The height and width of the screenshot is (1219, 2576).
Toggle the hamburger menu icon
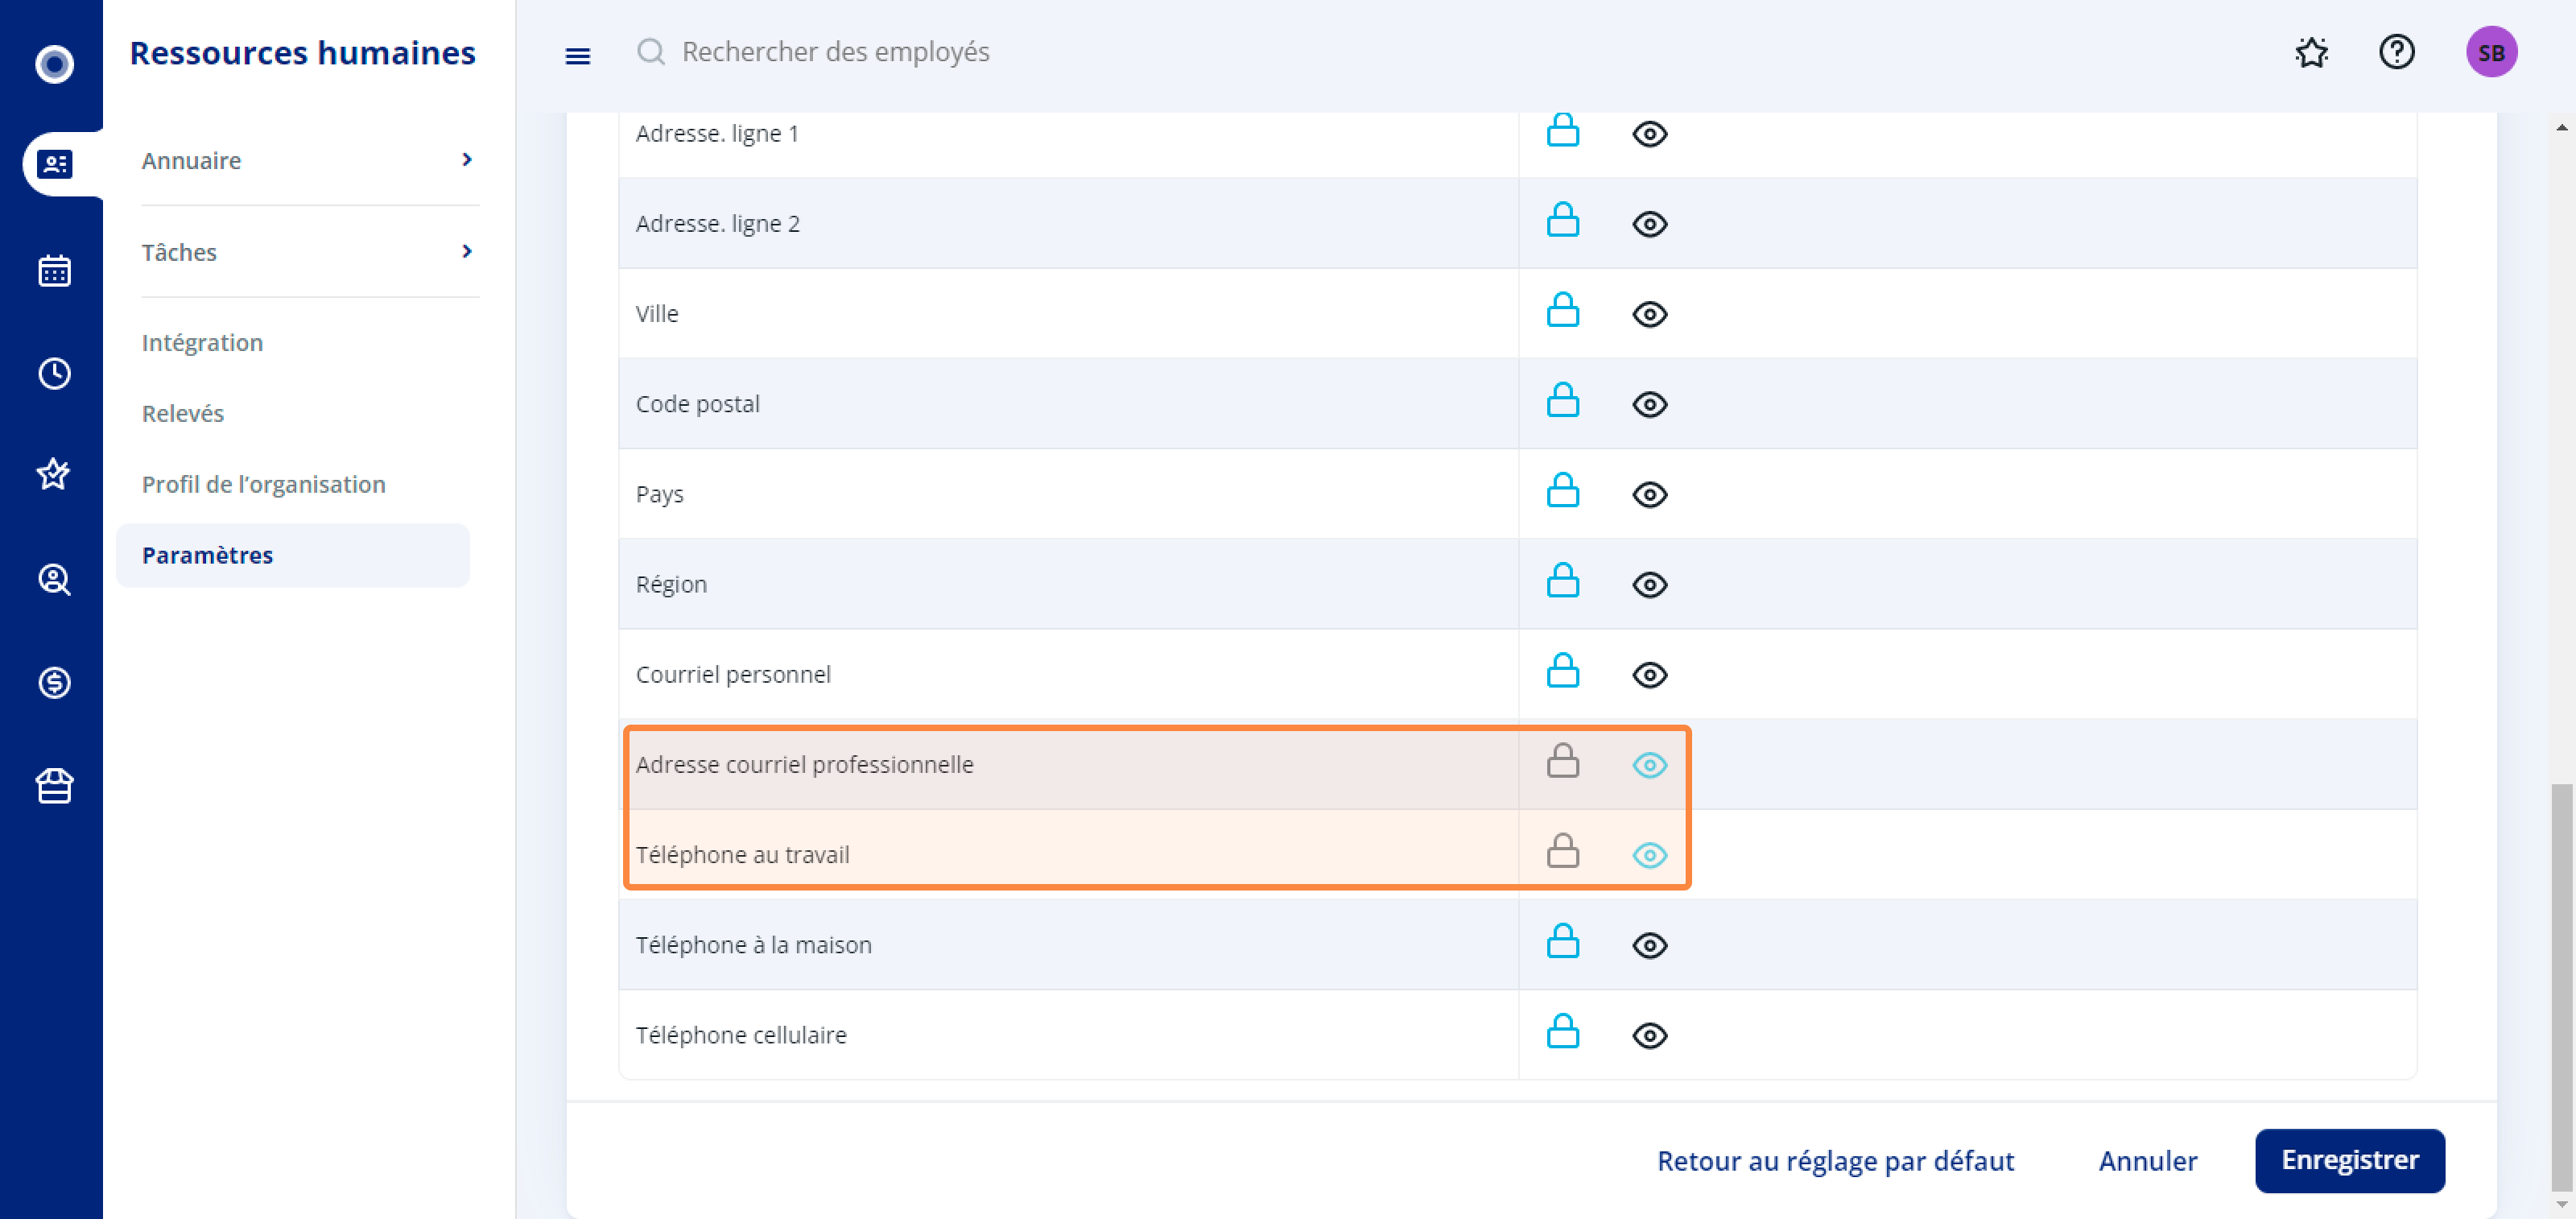(577, 56)
